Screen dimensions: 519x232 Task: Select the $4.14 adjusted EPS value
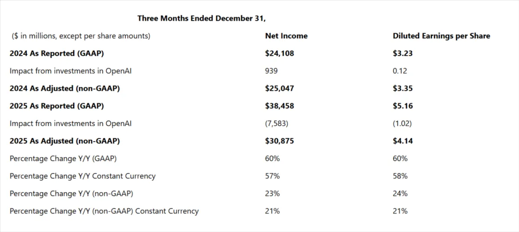[403, 141]
